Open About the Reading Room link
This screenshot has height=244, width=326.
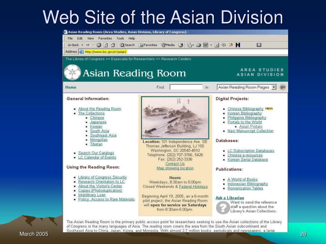100,109
